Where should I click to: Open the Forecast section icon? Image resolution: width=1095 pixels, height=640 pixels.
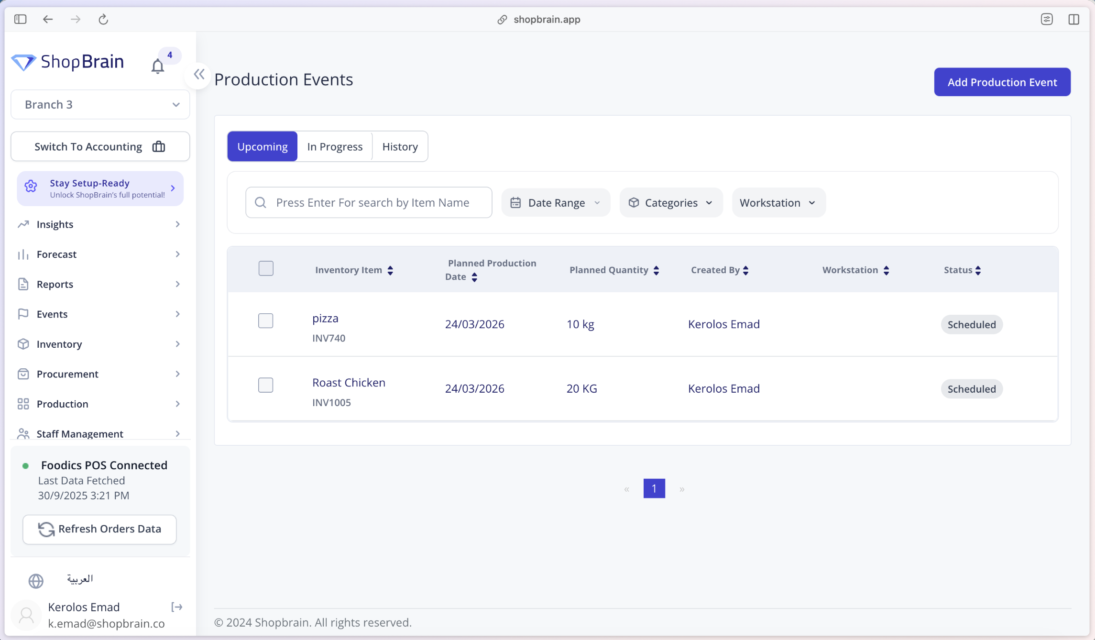[24, 254]
